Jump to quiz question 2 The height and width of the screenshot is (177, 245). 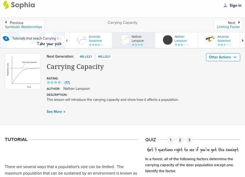tap(180, 140)
